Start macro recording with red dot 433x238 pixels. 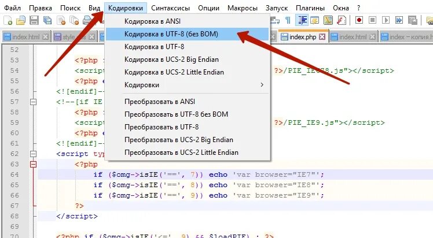[x=359, y=20]
